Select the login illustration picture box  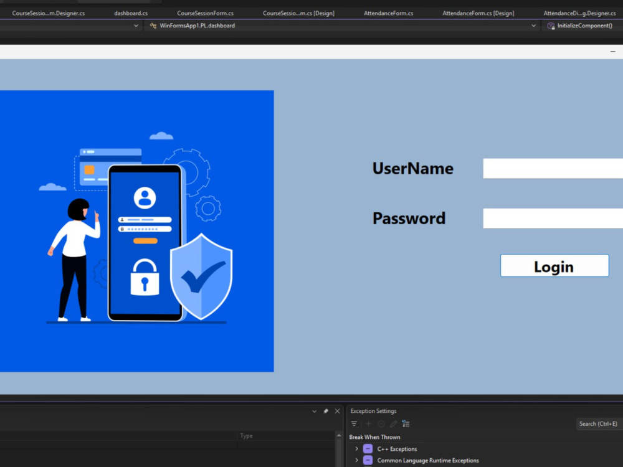click(x=136, y=231)
